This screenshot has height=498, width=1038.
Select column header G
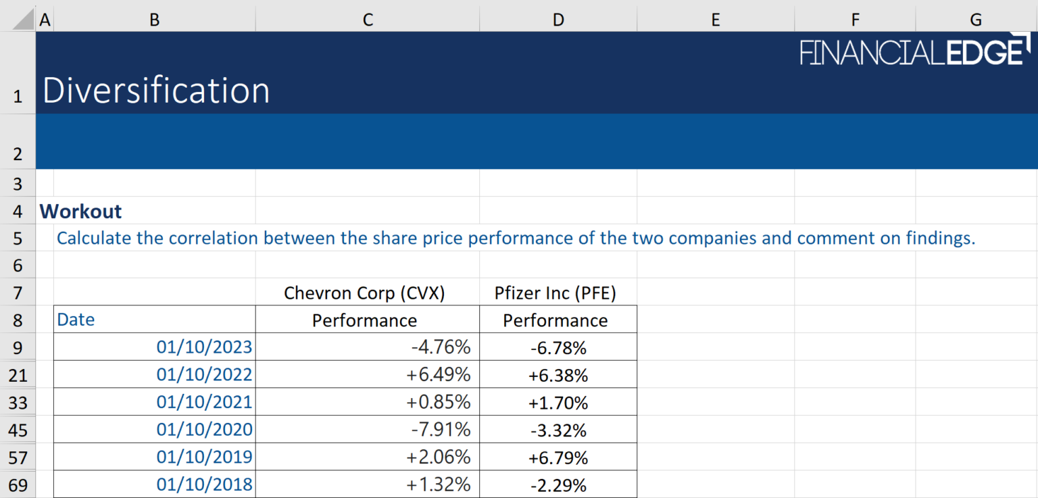point(975,19)
